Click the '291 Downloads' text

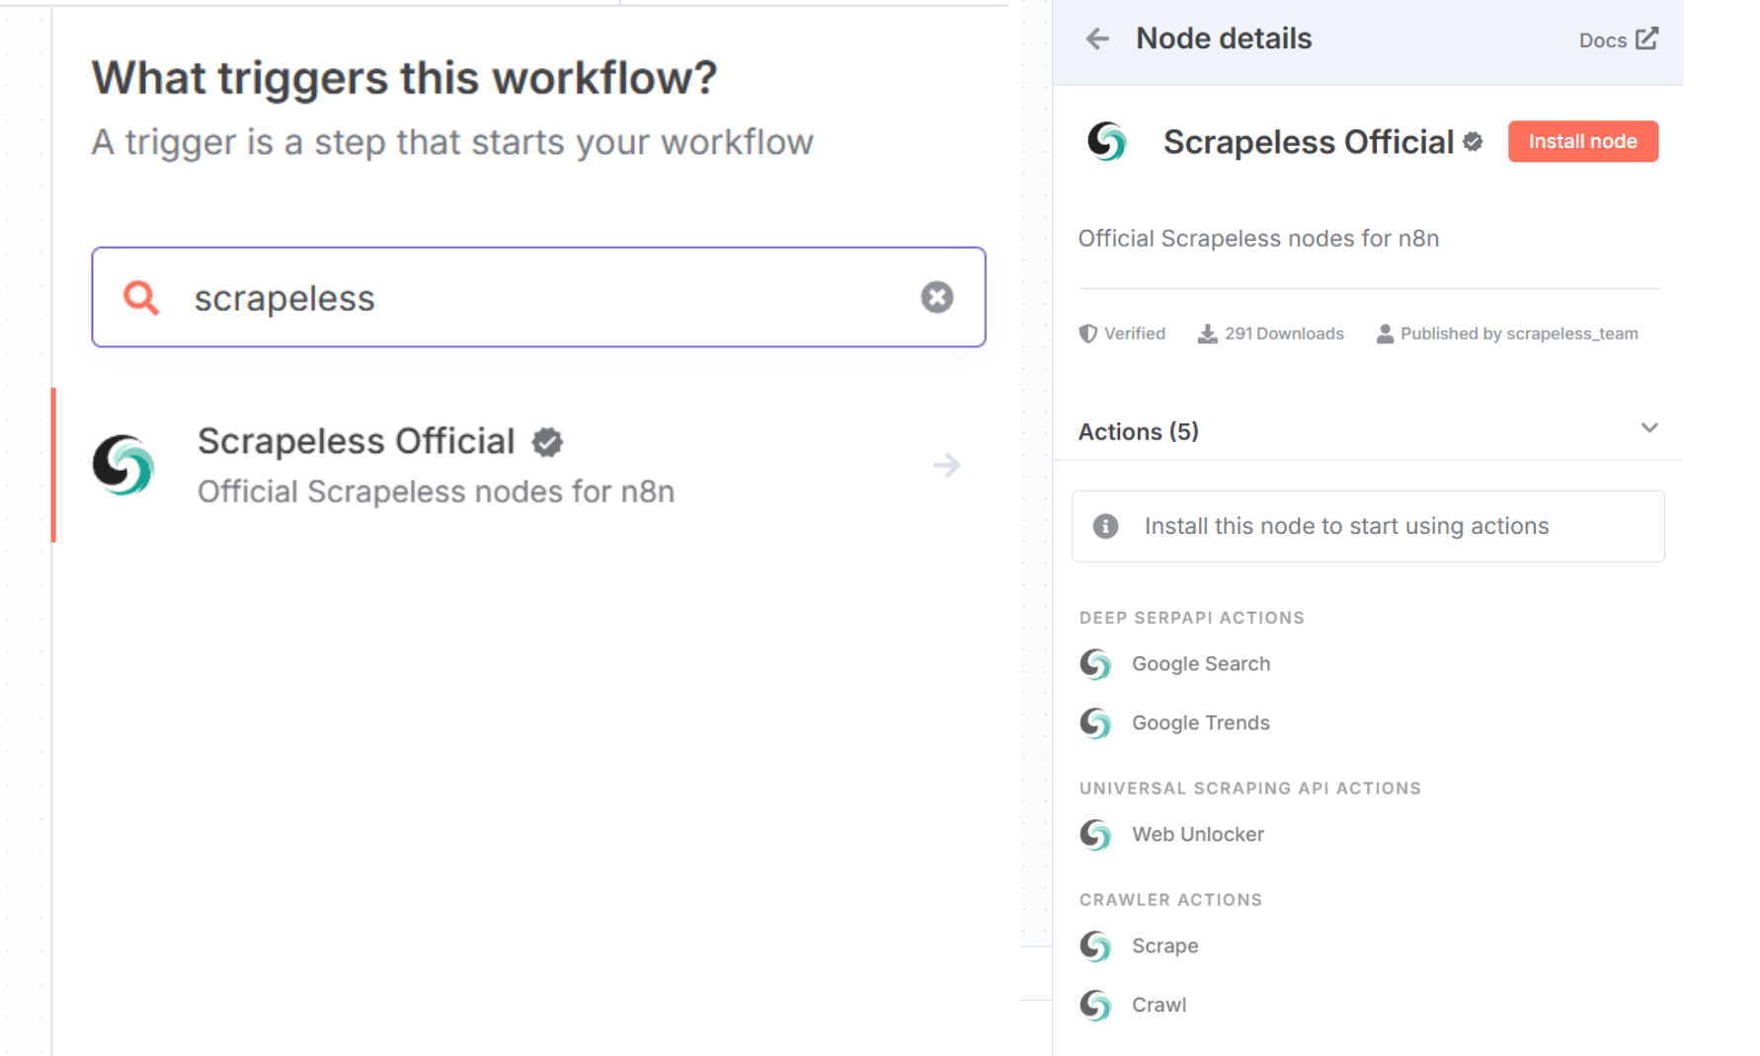click(x=1284, y=334)
